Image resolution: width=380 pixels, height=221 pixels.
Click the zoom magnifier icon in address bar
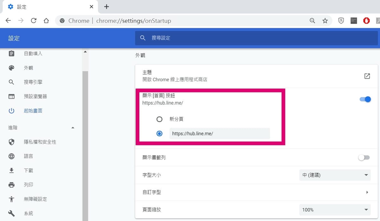312,21
